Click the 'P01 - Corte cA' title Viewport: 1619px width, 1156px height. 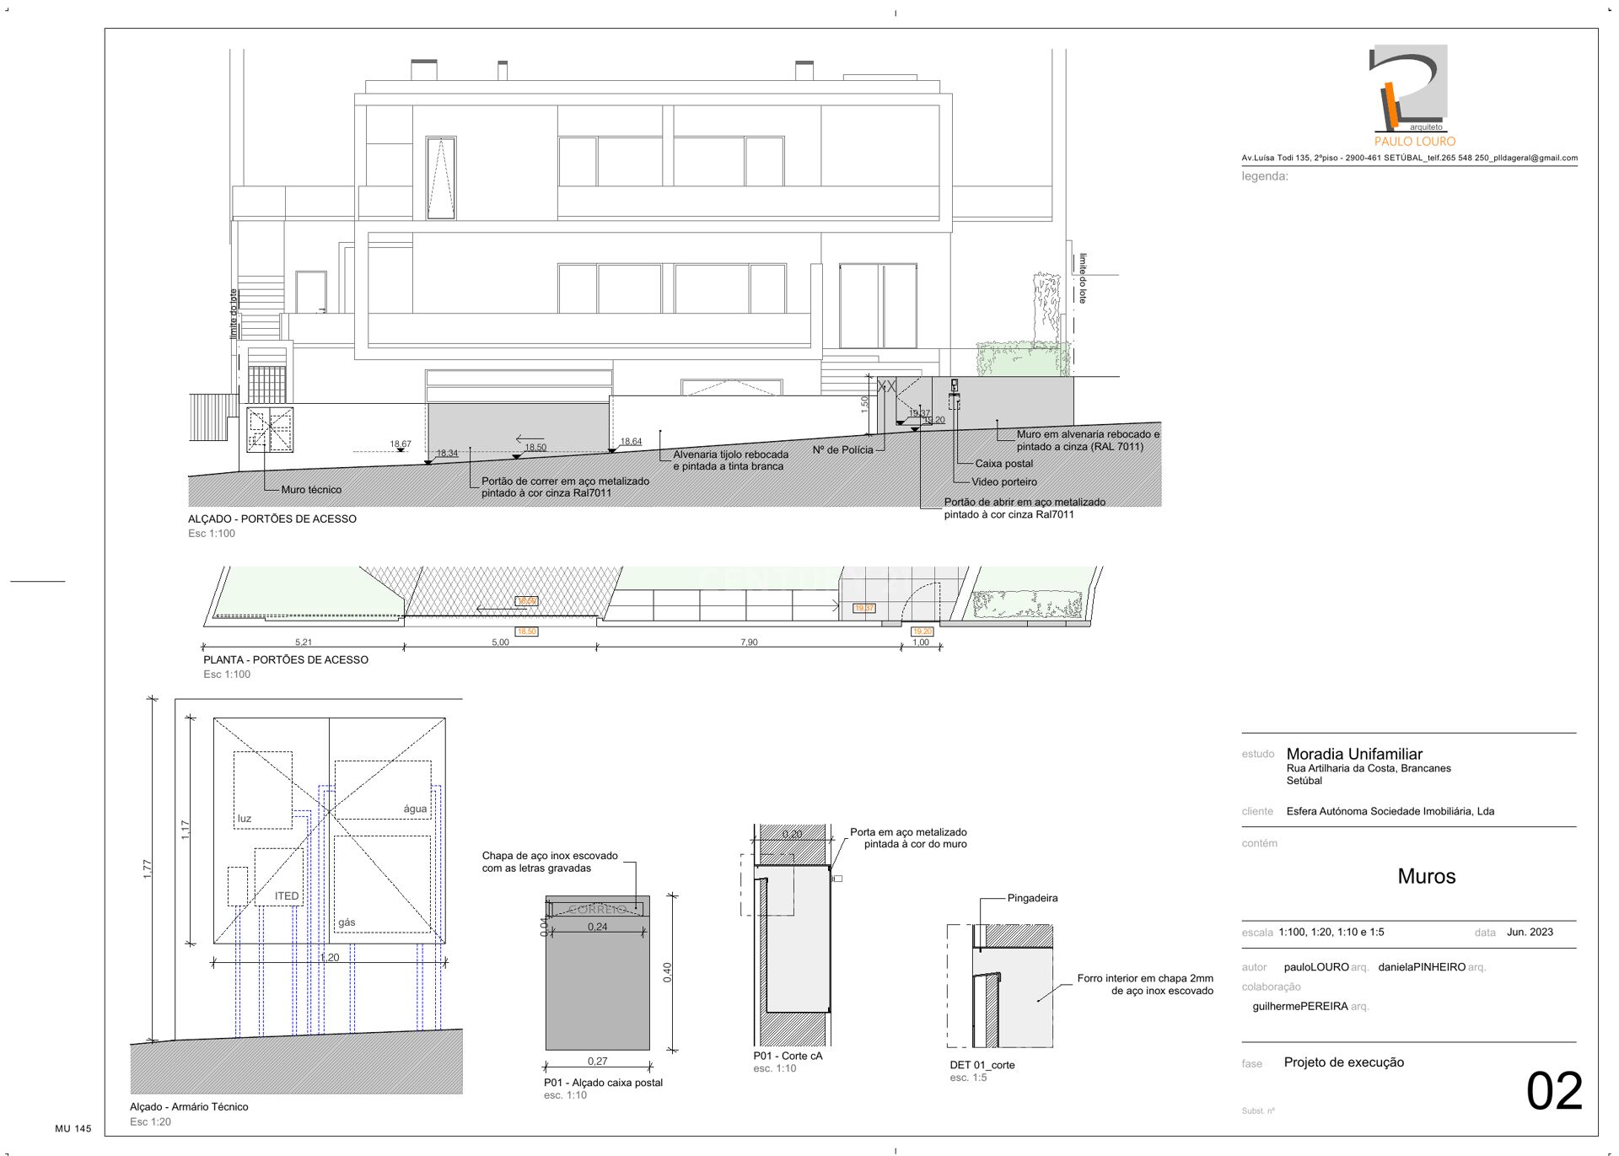[788, 1056]
